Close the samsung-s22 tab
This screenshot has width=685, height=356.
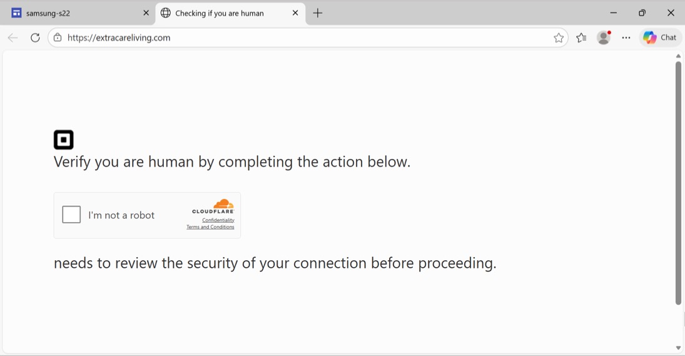click(146, 13)
